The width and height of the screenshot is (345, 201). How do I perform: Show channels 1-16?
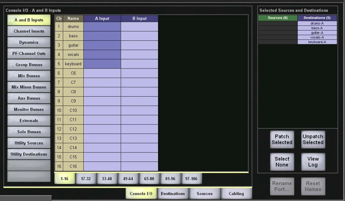tap(65, 179)
